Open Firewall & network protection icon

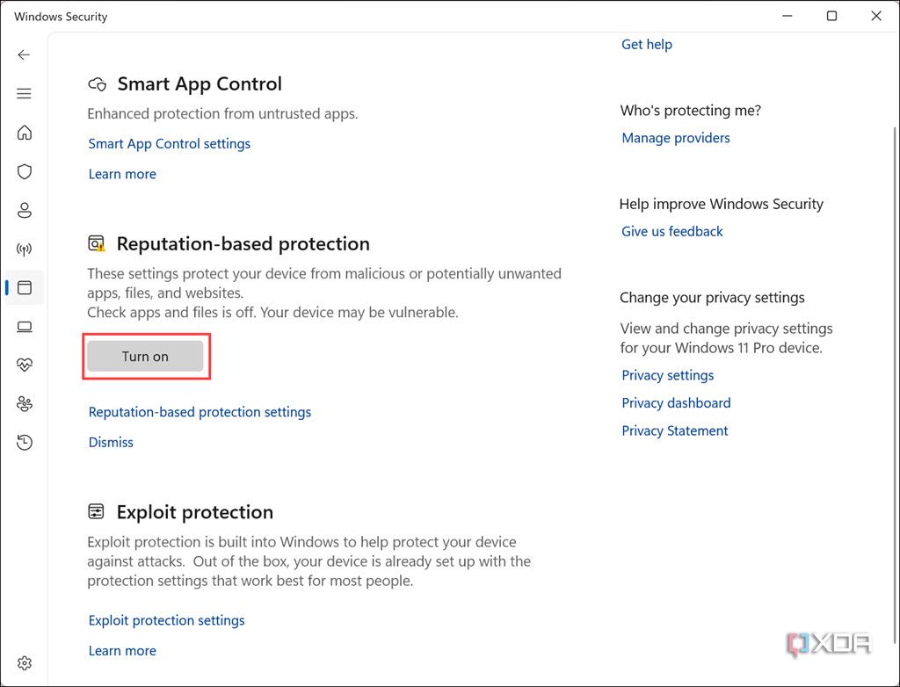[25, 249]
